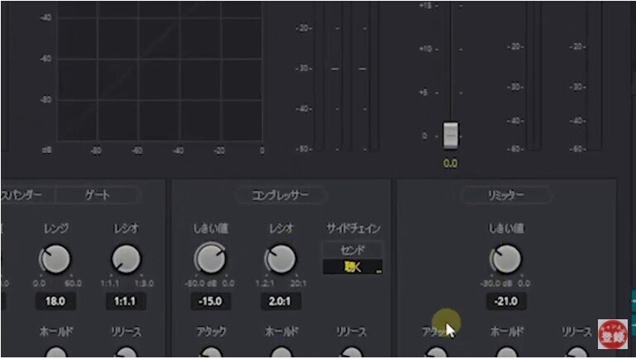Click the compressor ratio value field 2.0:1
Screen dimensions: 636x359
[280, 301]
